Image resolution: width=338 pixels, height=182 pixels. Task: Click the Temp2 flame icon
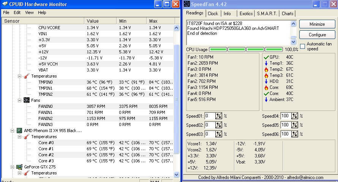[x=266, y=69]
